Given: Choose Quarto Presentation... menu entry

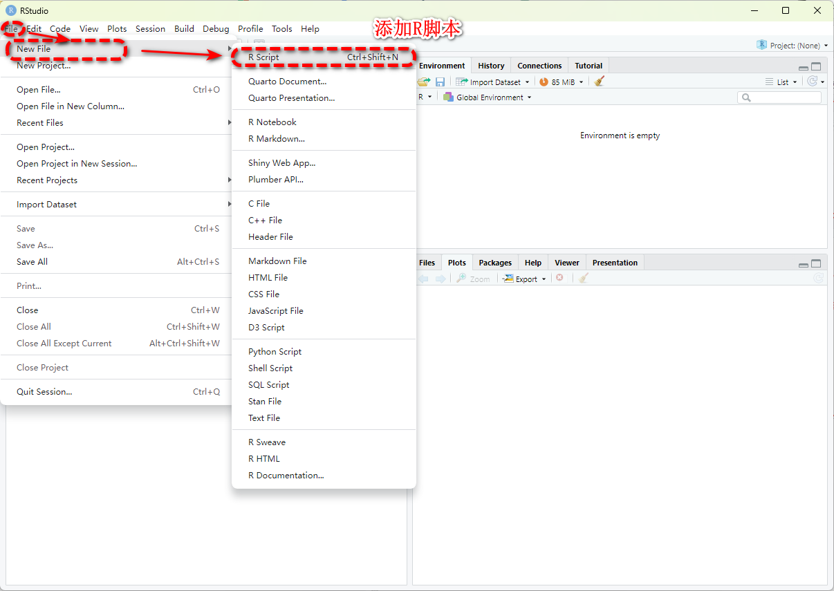Looking at the screenshot, I should [x=324, y=98].
